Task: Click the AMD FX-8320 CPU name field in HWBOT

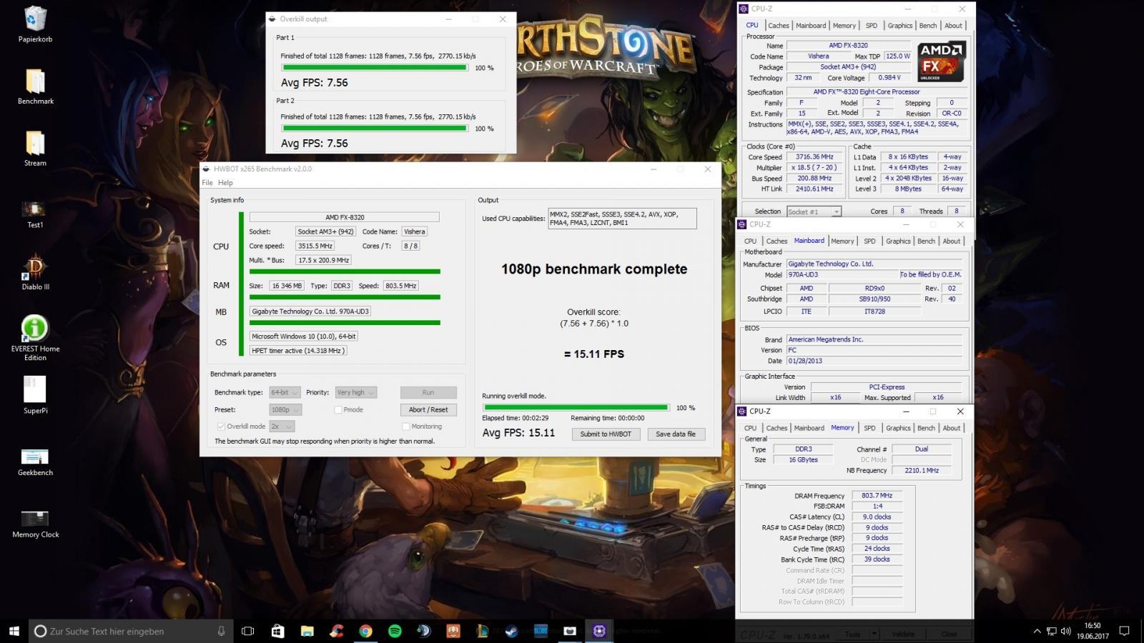Action: pos(344,217)
